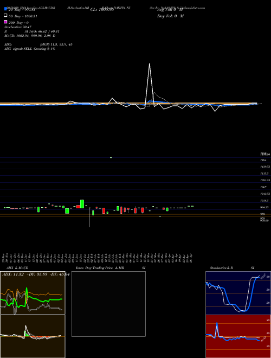Select the '50 Day = 1000.51' legend text
Image resolution: width=271 pixels, height=358 pixels.
tap(23, 16)
